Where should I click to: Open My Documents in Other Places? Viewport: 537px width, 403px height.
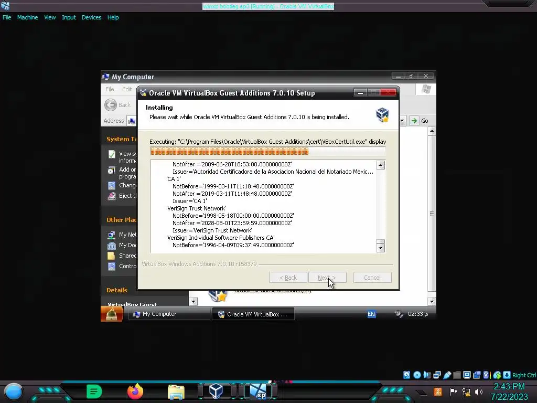[122, 246]
